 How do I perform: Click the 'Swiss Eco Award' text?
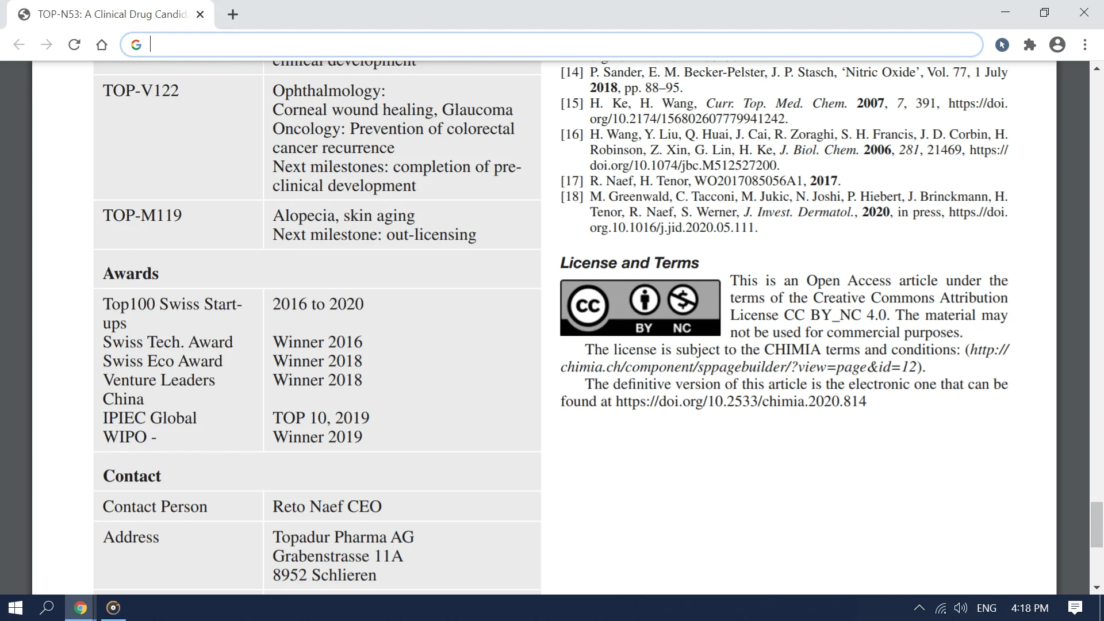163,361
